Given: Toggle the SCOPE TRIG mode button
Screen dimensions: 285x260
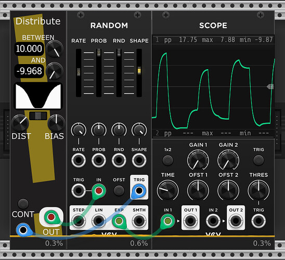Looking at the screenshot, I should pyautogui.click(x=258, y=160).
